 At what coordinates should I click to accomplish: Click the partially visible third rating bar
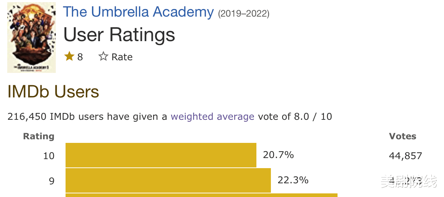pyautogui.click(x=201, y=195)
